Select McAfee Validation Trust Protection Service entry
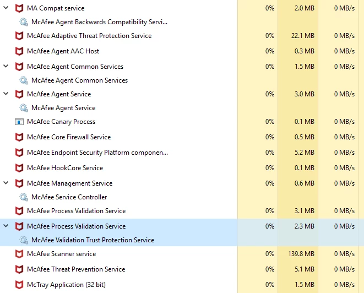364x293 pixels. click(x=93, y=240)
